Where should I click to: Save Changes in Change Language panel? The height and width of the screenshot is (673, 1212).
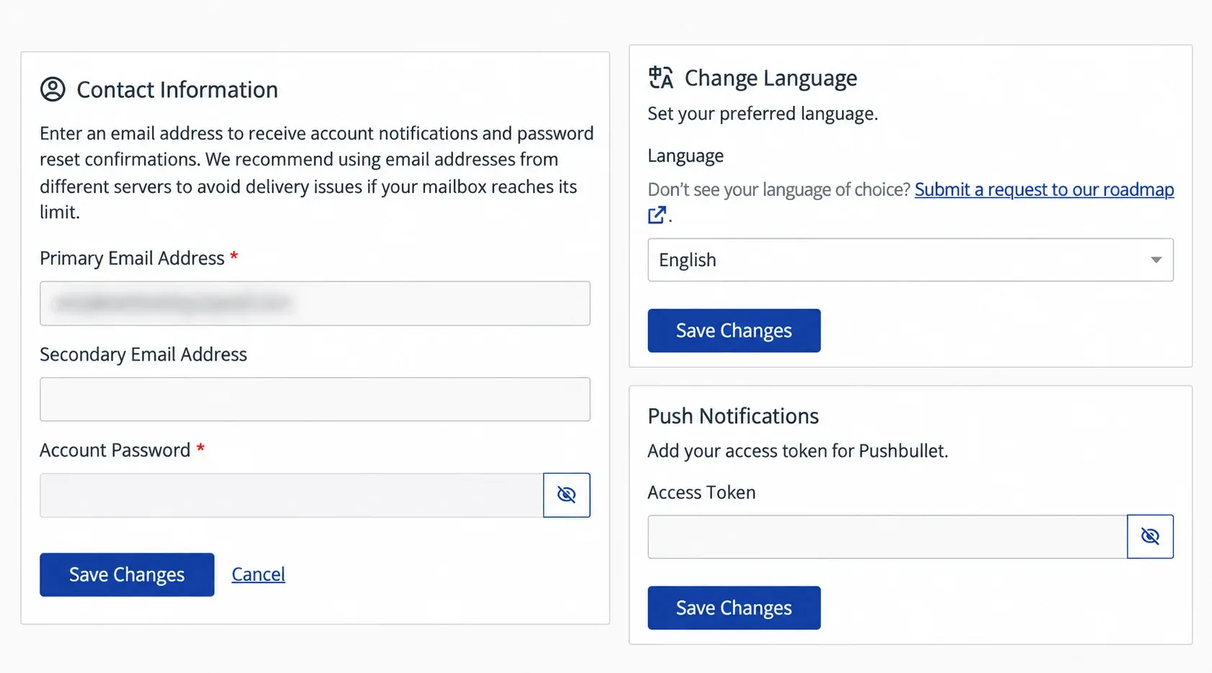734,330
